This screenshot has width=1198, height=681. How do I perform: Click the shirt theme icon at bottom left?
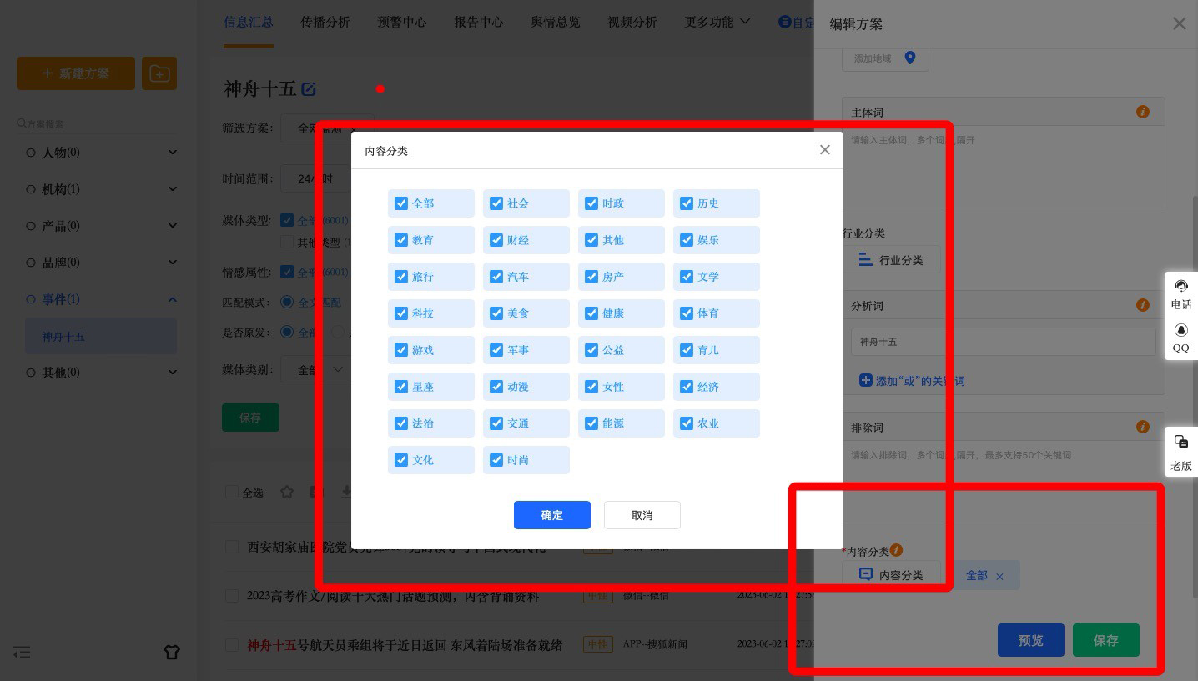coord(172,652)
